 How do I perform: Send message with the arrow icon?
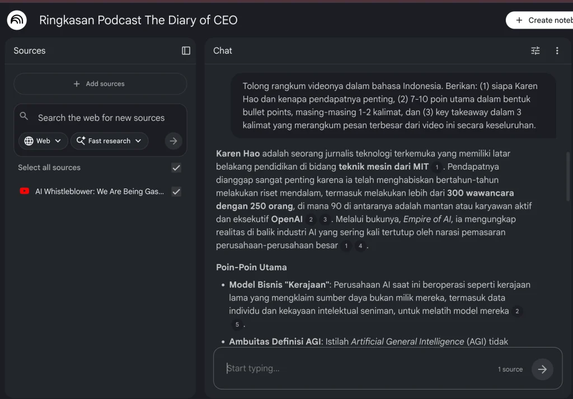tap(542, 369)
